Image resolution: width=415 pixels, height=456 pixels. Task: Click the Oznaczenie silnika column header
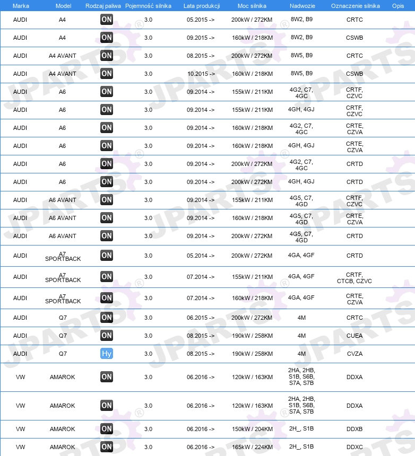(x=356, y=6)
